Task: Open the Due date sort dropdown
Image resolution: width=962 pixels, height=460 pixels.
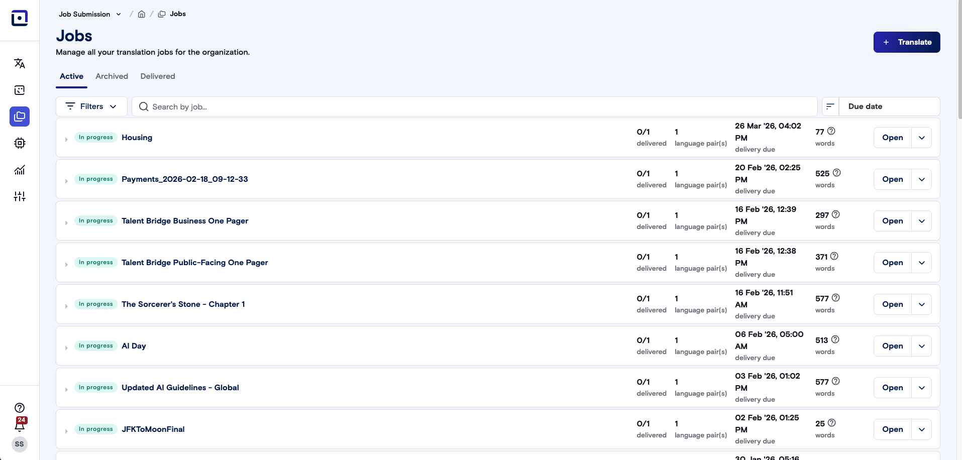Action: pos(889,106)
